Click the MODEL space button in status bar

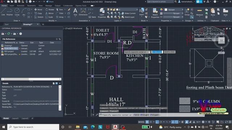click(141, 122)
